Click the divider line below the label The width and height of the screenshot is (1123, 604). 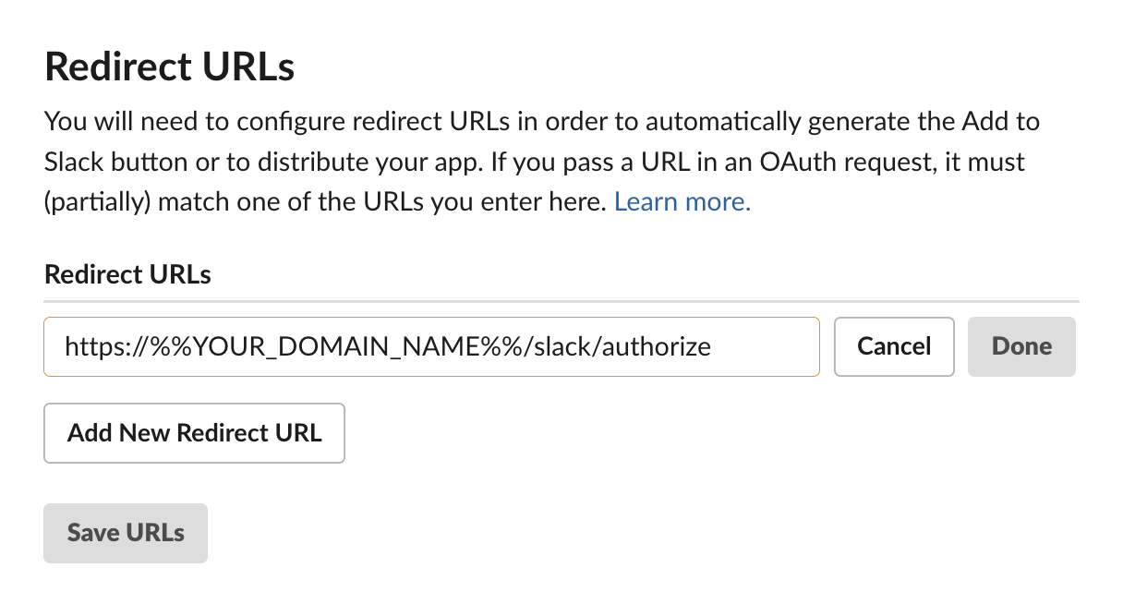click(x=561, y=301)
